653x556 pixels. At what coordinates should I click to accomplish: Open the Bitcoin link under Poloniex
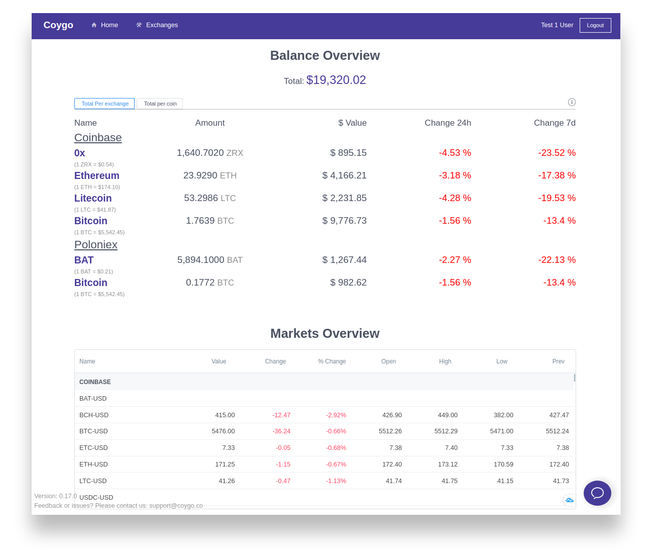click(x=91, y=283)
